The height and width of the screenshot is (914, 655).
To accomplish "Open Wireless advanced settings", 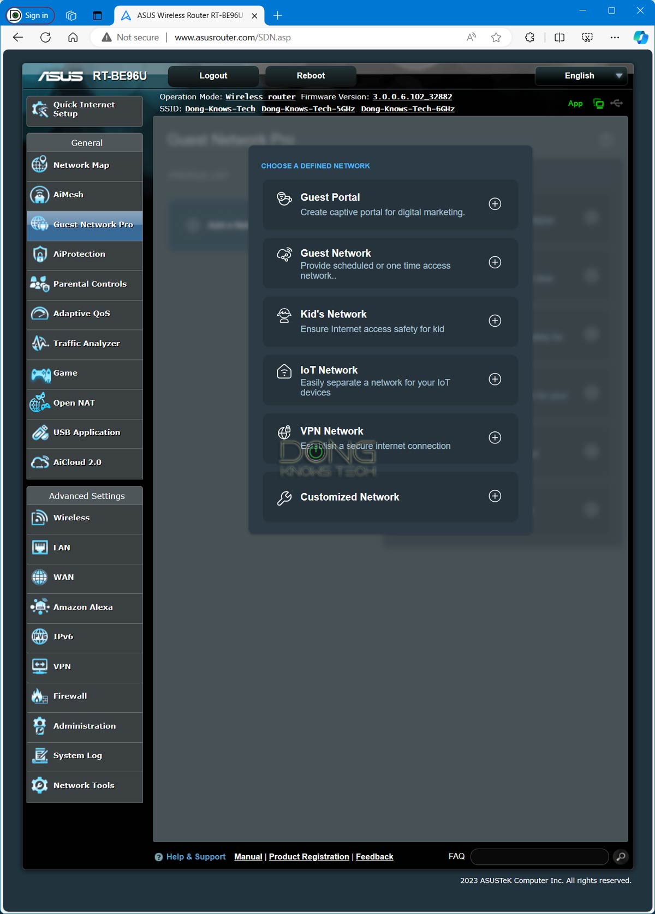I will (85, 519).
